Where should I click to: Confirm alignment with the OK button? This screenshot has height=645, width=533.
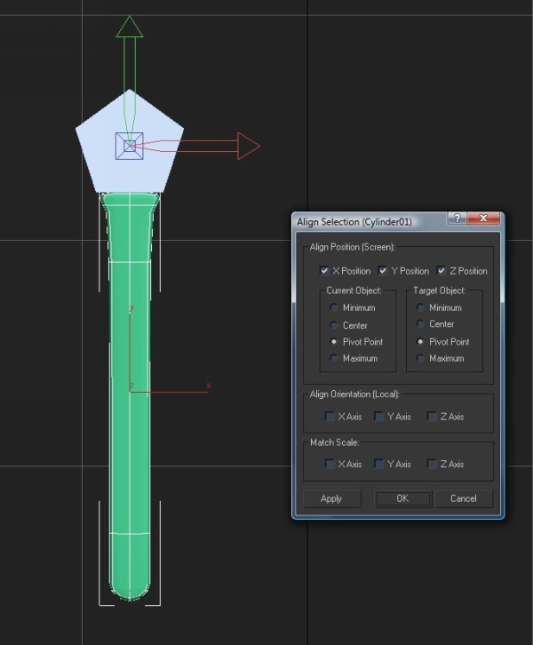(402, 498)
